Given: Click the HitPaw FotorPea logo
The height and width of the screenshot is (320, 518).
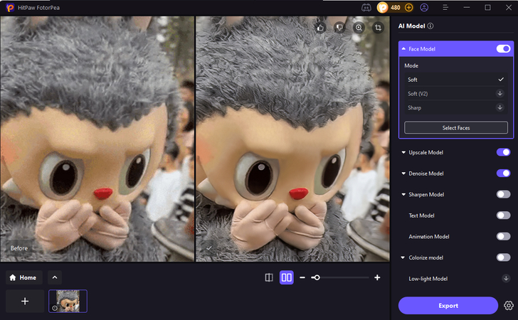Looking at the screenshot, I should click(10, 8).
